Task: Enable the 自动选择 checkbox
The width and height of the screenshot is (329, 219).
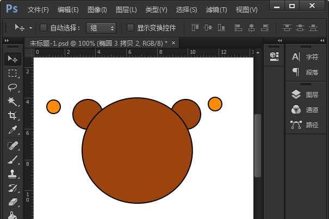Action: [x=44, y=28]
